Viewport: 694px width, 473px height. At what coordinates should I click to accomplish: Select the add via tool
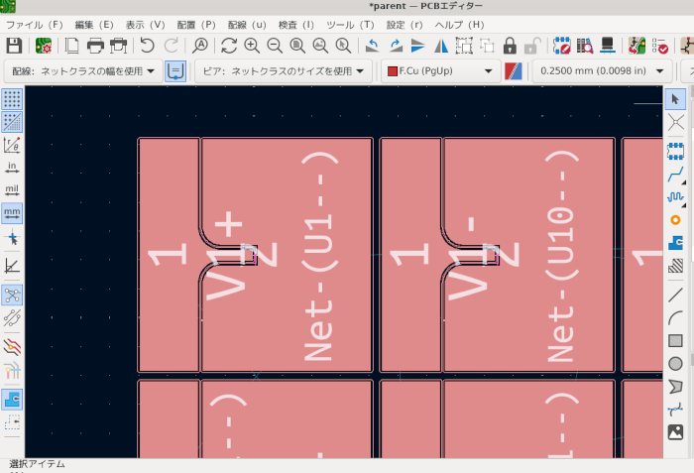(x=675, y=220)
